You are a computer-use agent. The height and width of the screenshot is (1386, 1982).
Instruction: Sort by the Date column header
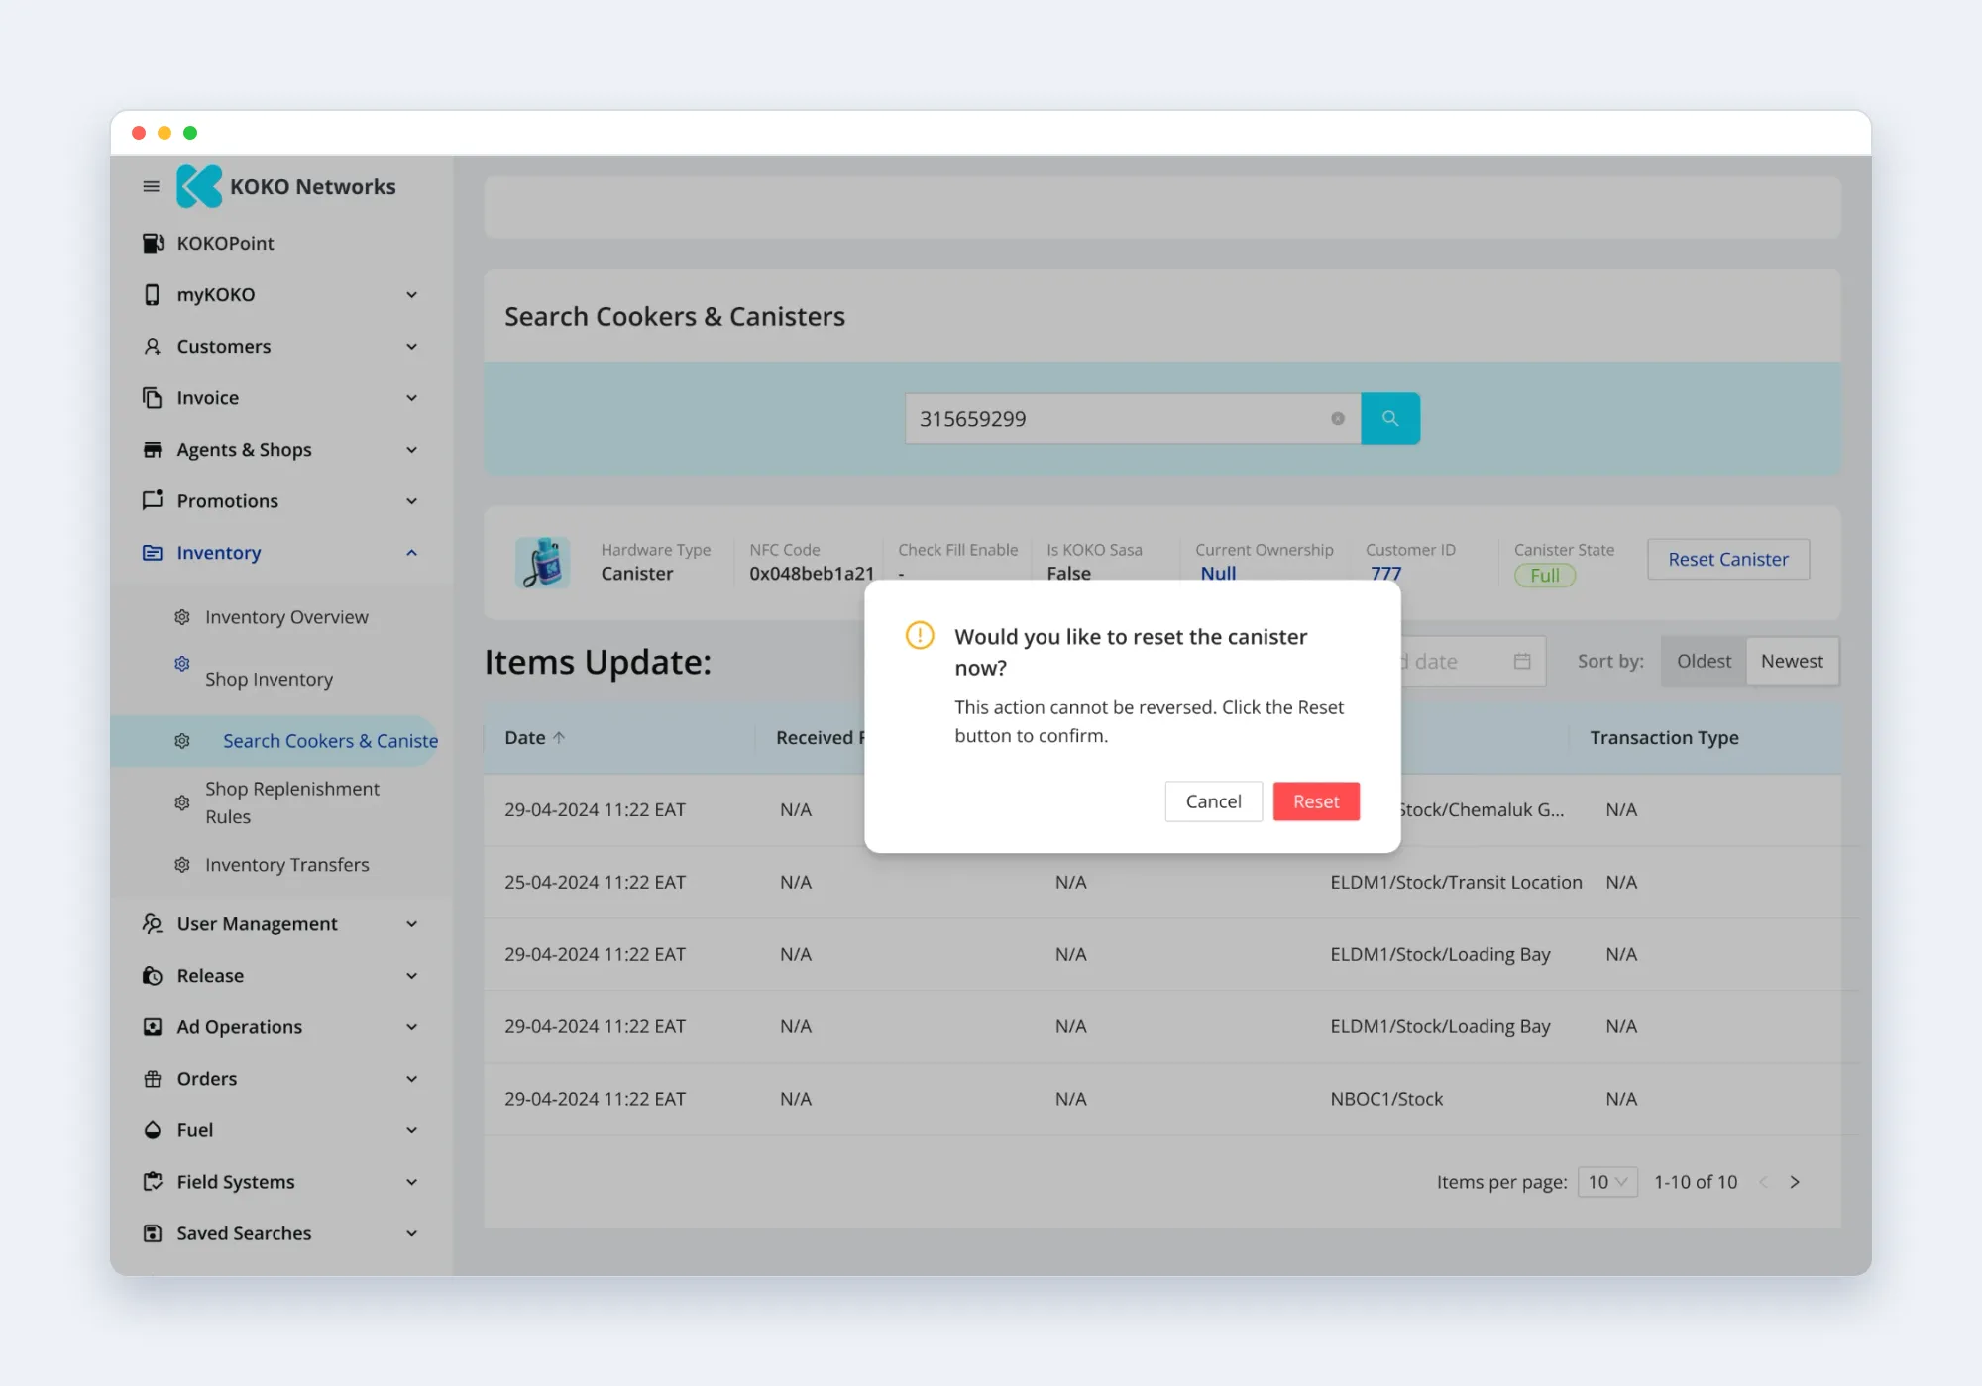(x=535, y=737)
